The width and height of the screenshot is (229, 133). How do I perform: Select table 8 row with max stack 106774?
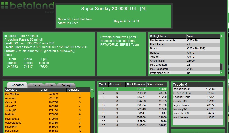coord(133,97)
